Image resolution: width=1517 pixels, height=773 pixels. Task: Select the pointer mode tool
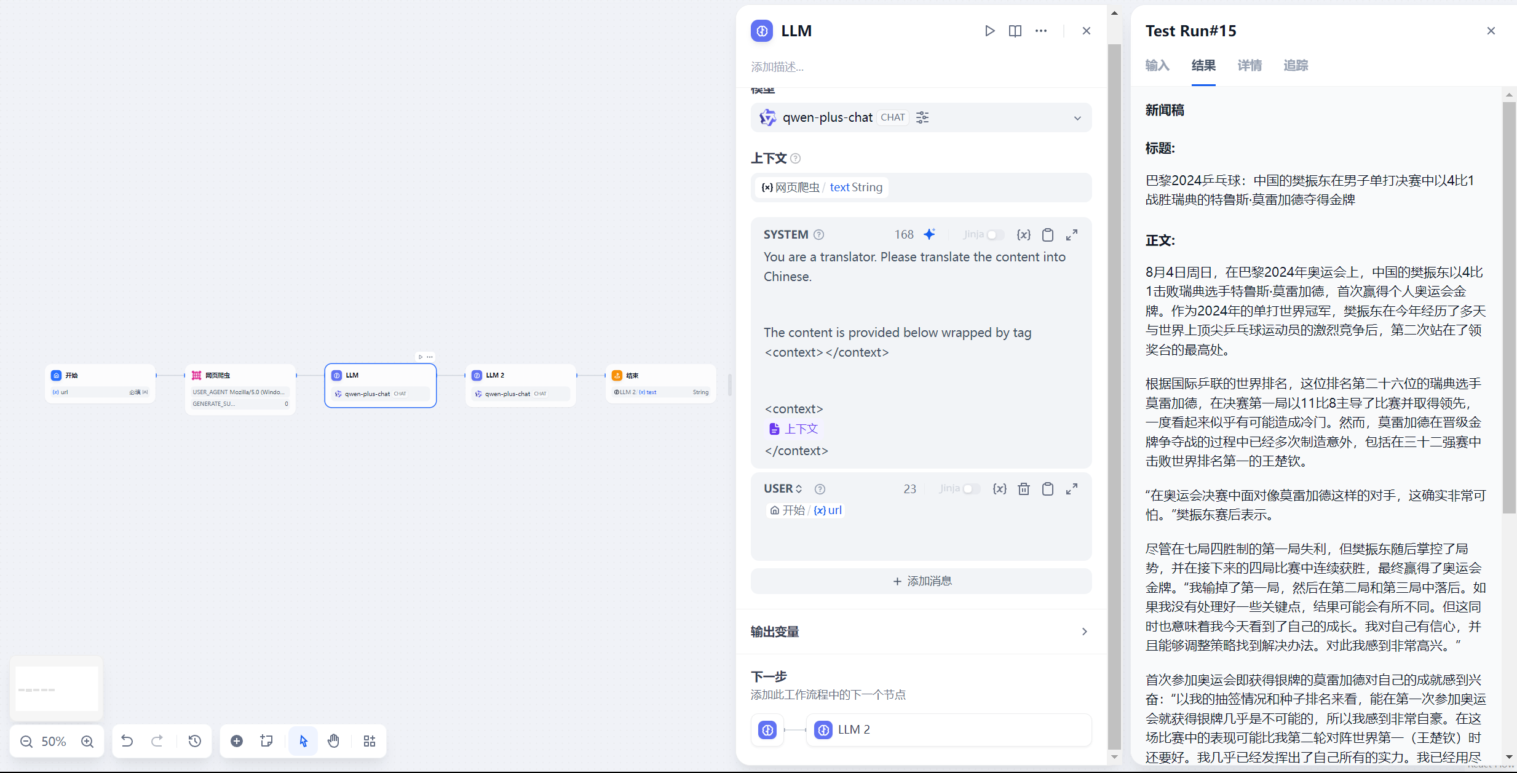click(303, 741)
